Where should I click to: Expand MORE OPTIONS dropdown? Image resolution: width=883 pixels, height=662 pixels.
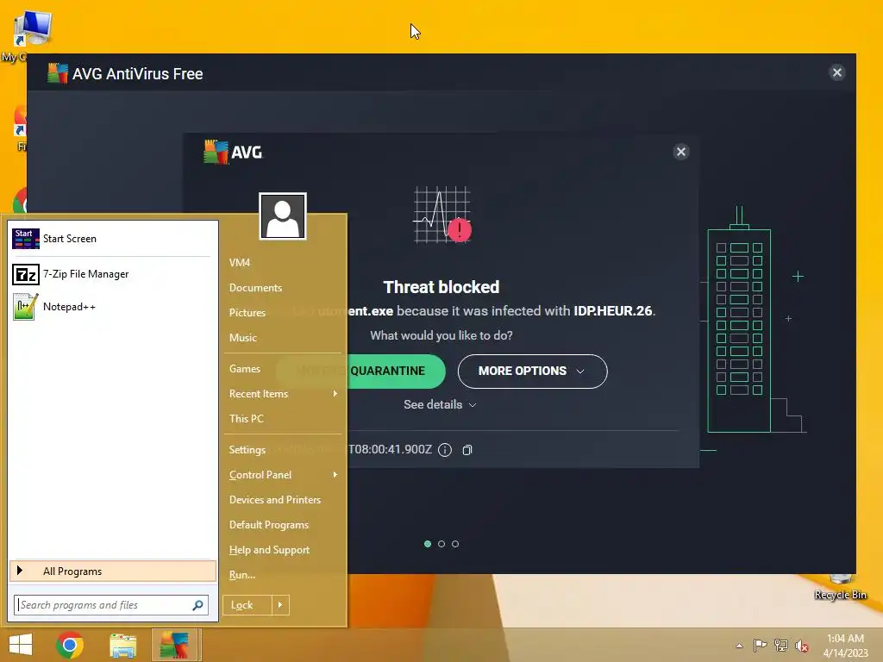pos(532,371)
